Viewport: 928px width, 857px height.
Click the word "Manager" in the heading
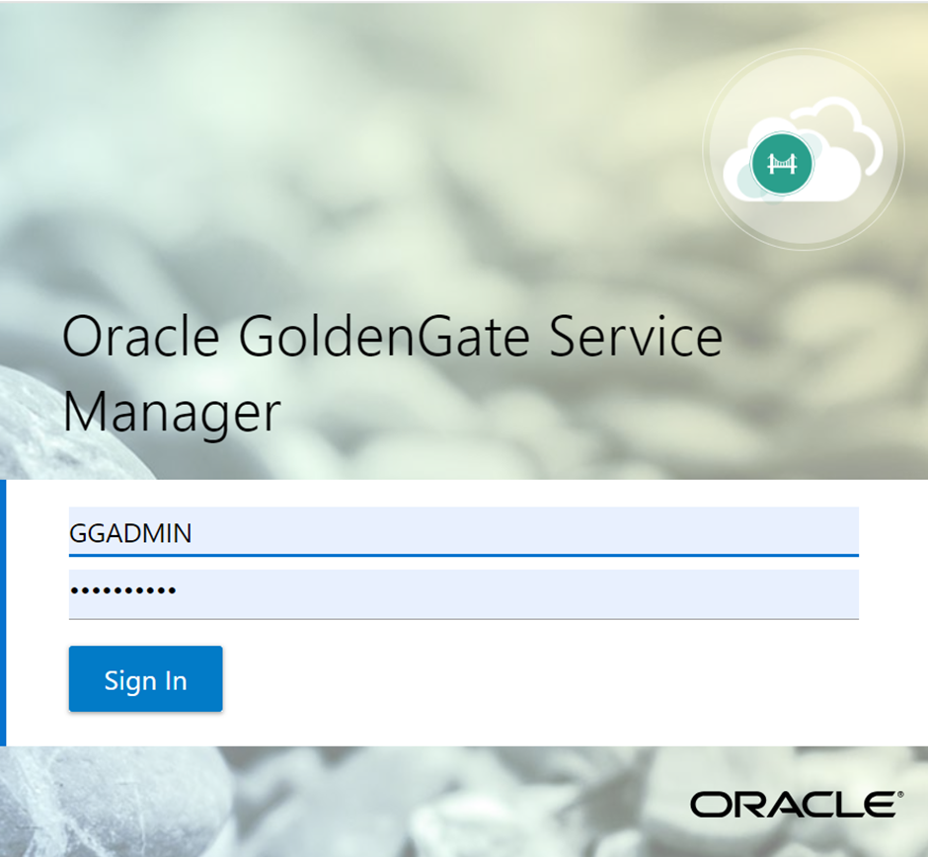[x=172, y=411]
